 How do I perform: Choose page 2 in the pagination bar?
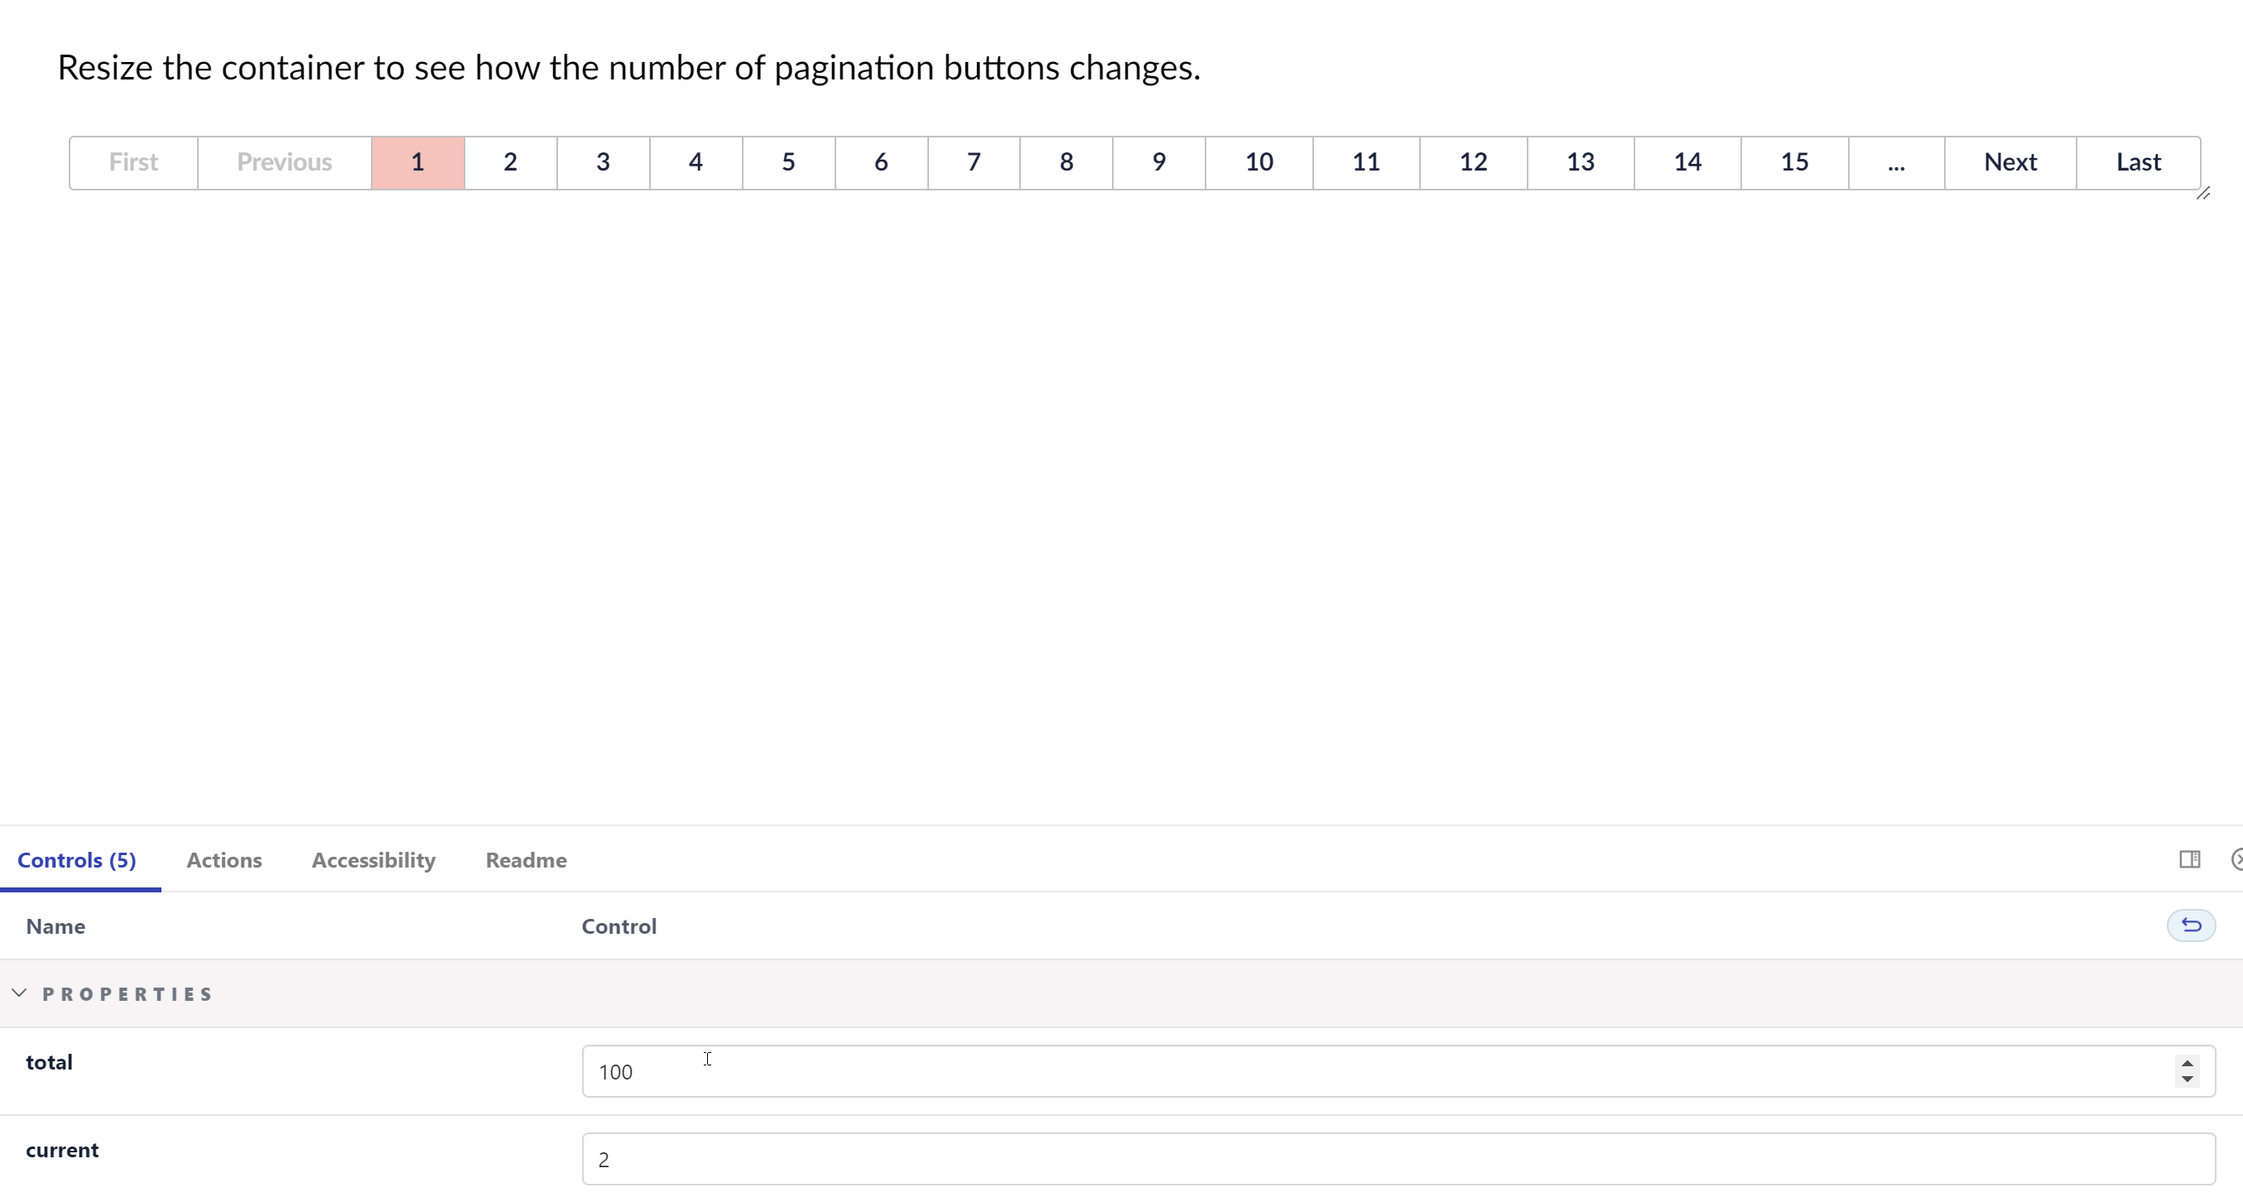[510, 162]
